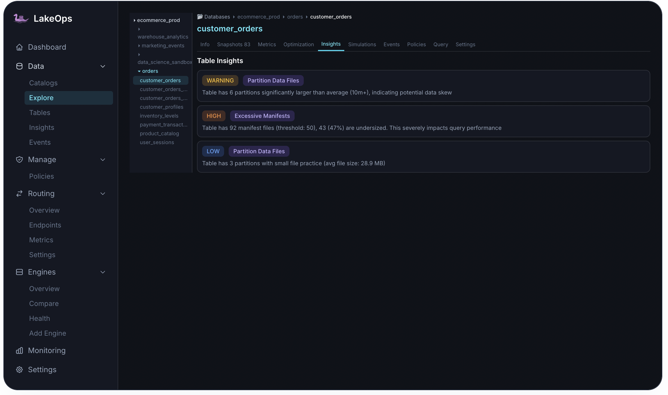Open Routing Overview
668x395 pixels.
click(x=44, y=210)
